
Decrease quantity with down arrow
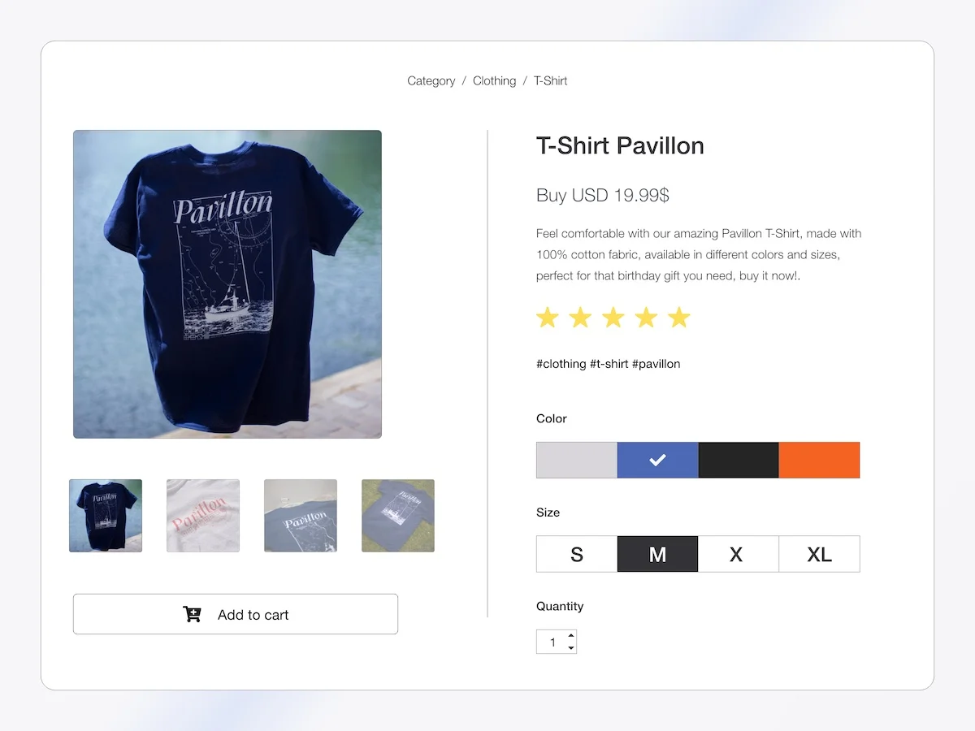coord(571,647)
